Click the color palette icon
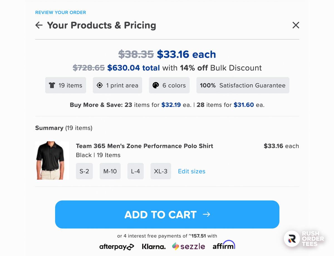The height and width of the screenshot is (256, 334). (x=156, y=85)
